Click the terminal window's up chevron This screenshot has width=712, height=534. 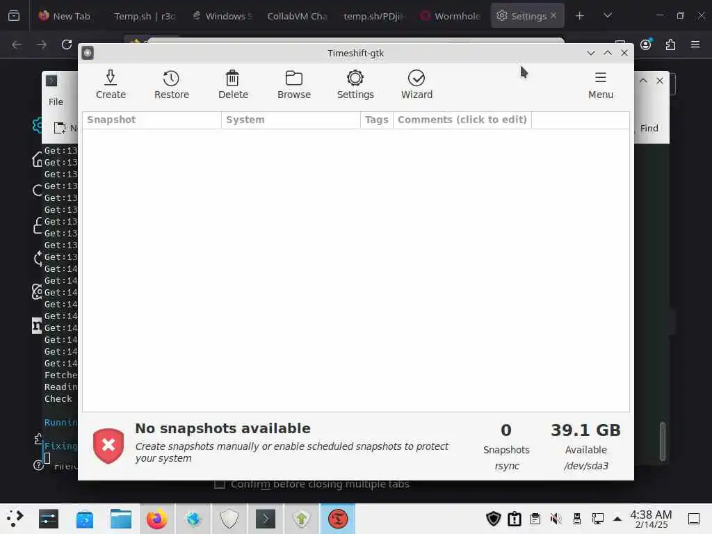643,81
